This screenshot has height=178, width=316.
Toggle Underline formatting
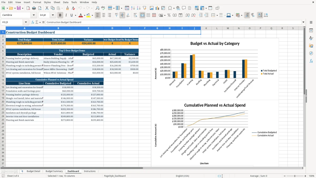(71, 15)
